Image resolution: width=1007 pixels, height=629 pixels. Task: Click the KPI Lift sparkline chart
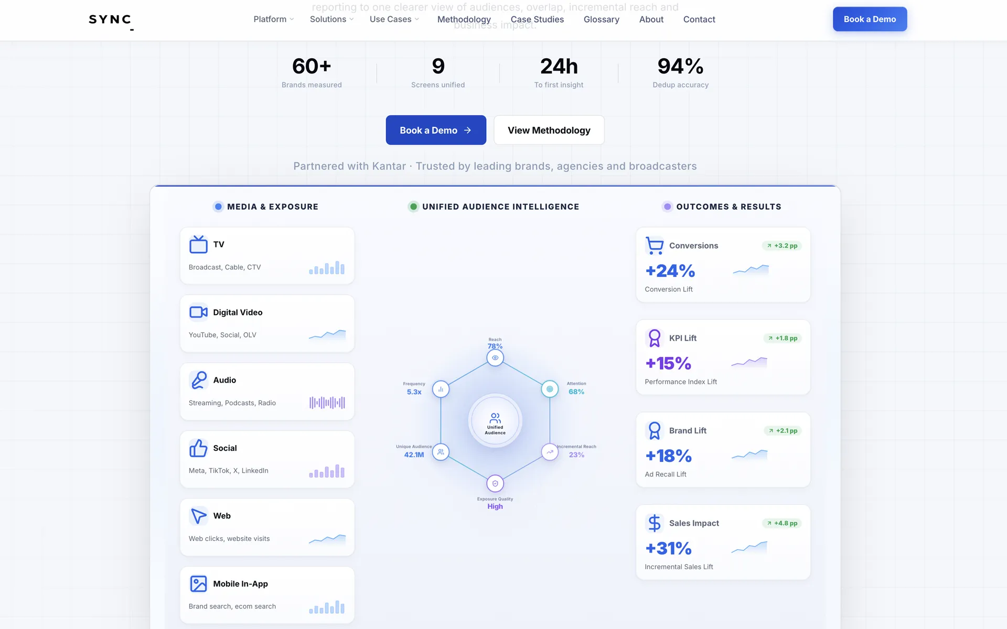pos(749,362)
